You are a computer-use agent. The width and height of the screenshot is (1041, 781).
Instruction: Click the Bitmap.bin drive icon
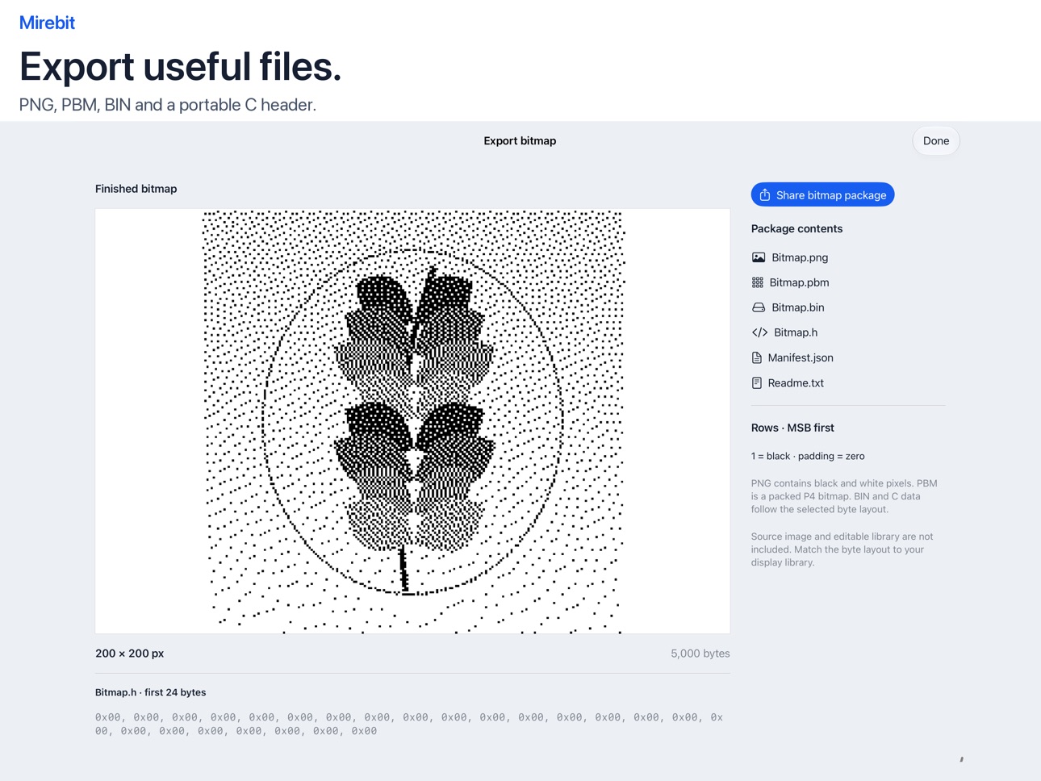point(759,307)
